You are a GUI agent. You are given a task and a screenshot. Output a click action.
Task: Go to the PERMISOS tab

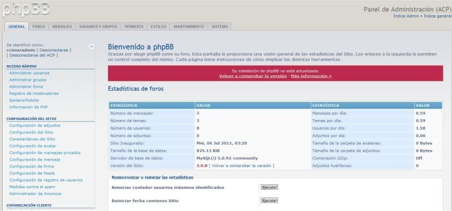134,27
